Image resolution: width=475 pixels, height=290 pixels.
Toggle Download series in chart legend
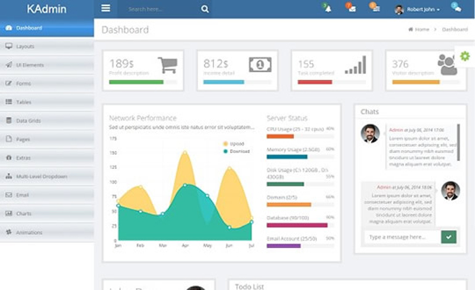[237, 151]
